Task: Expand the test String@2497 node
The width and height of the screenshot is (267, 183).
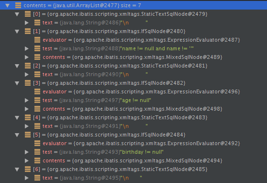Action: point(27,100)
